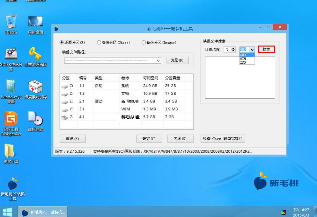Choose GHO in the dropdown list
The width and height of the screenshot is (317, 217).
tap(247, 55)
